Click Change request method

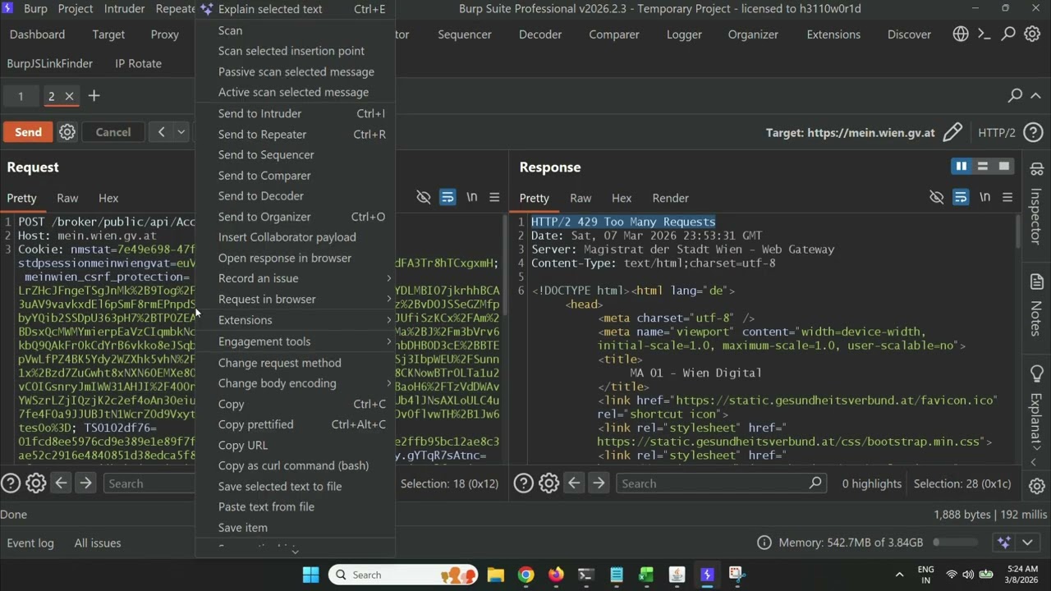pos(295,363)
